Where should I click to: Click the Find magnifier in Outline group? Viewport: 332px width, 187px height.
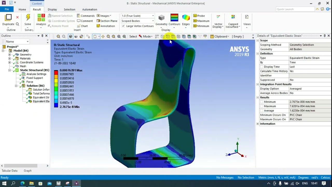(17, 24)
